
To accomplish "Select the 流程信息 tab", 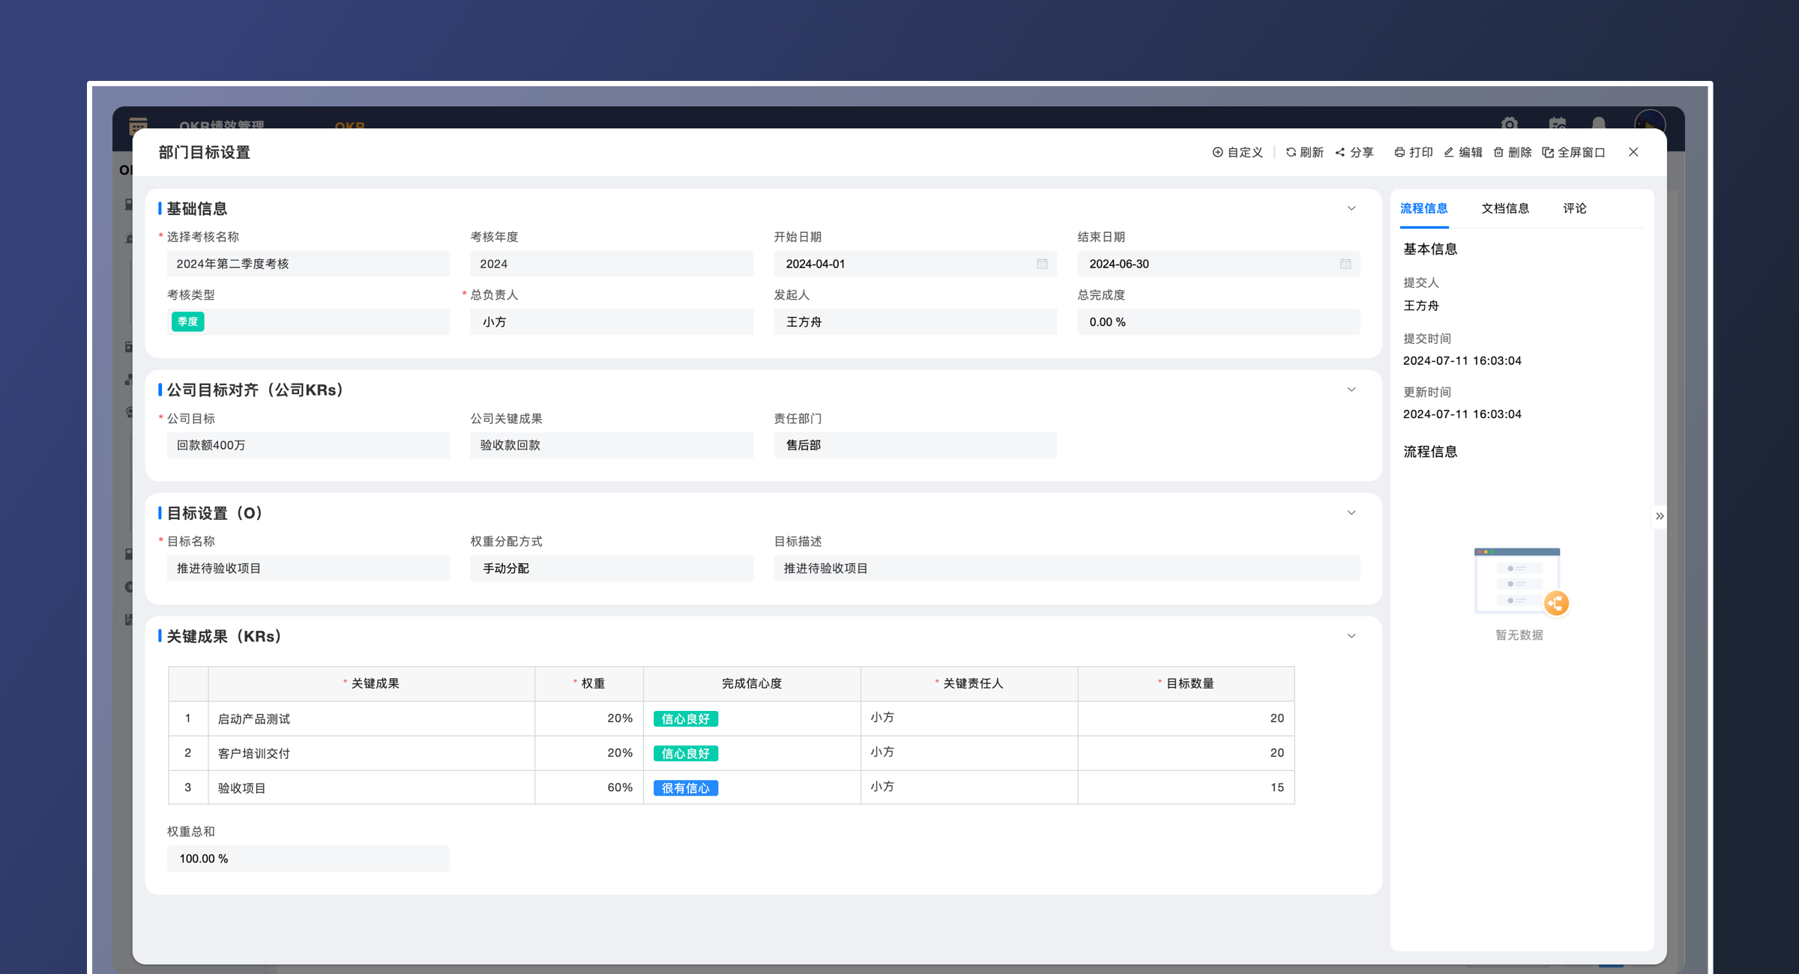I will pos(1423,208).
